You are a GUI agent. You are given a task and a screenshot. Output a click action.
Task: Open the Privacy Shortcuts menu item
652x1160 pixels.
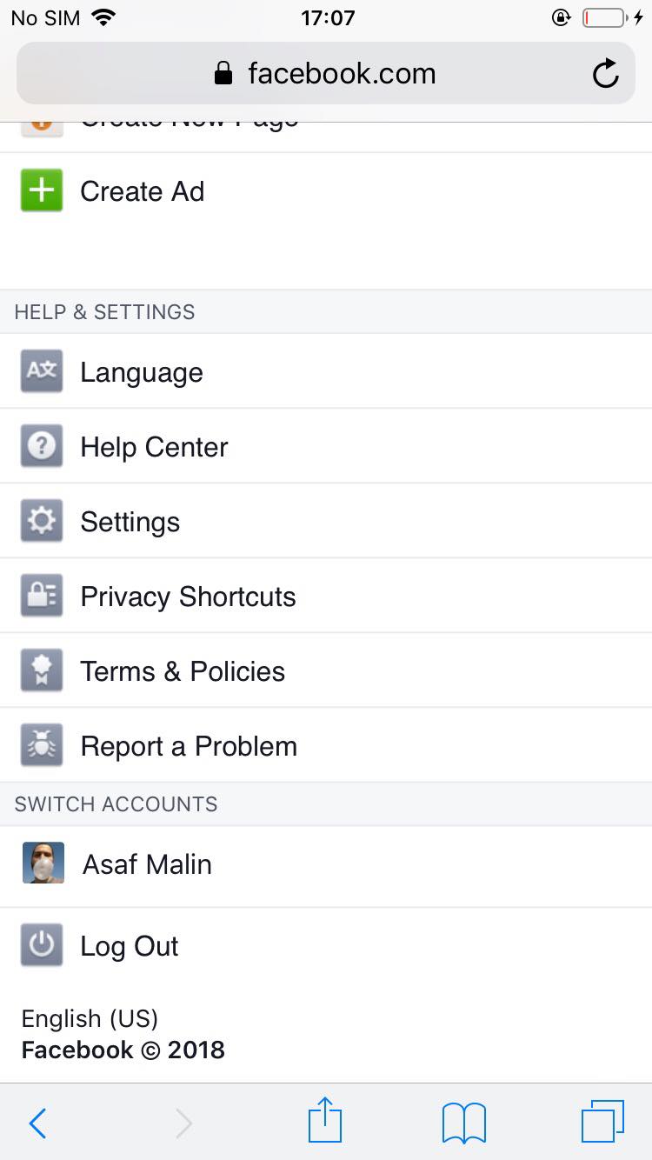[x=188, y=597]
